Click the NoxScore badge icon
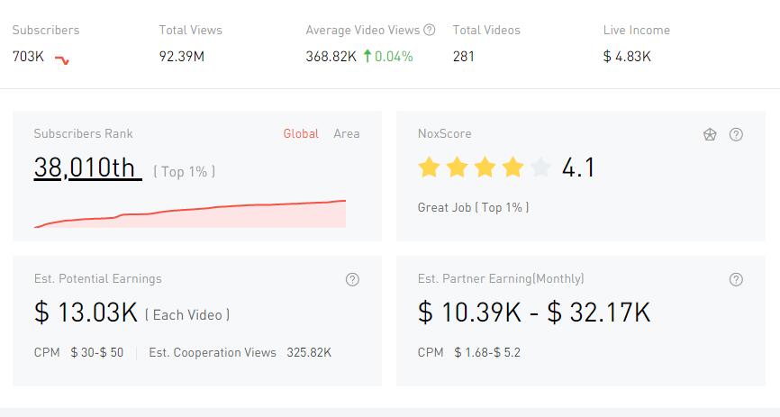This screenshot has width=780, height=417. click(x=710, y=134)
